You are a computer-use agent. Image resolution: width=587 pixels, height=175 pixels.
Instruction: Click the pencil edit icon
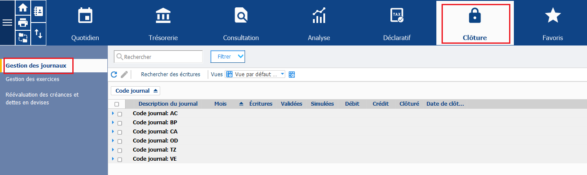pos(124,75)
